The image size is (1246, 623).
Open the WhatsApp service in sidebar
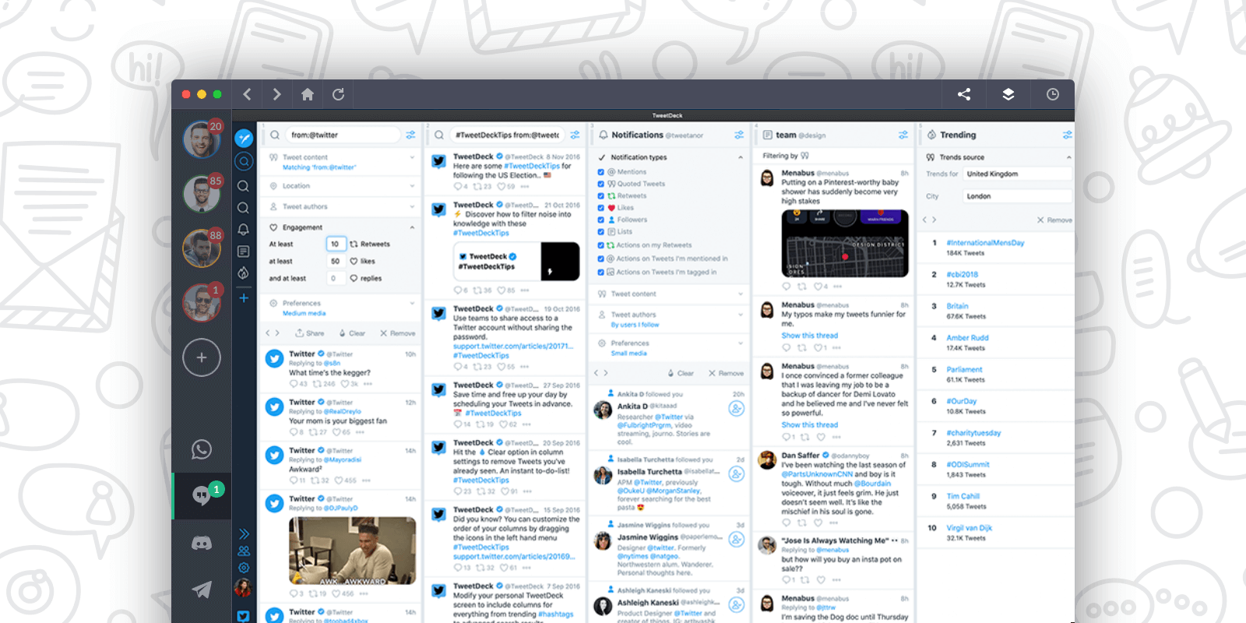tap(202, 449)
